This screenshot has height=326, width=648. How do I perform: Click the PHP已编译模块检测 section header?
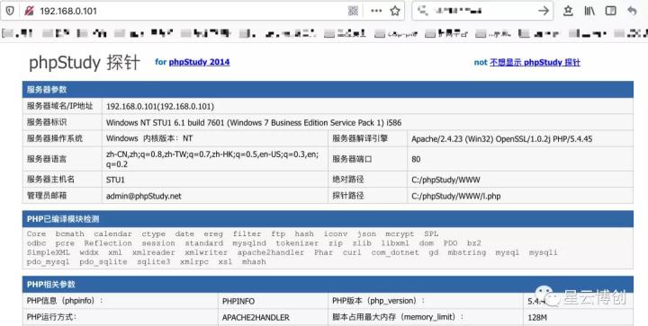(x=328, y=219)
